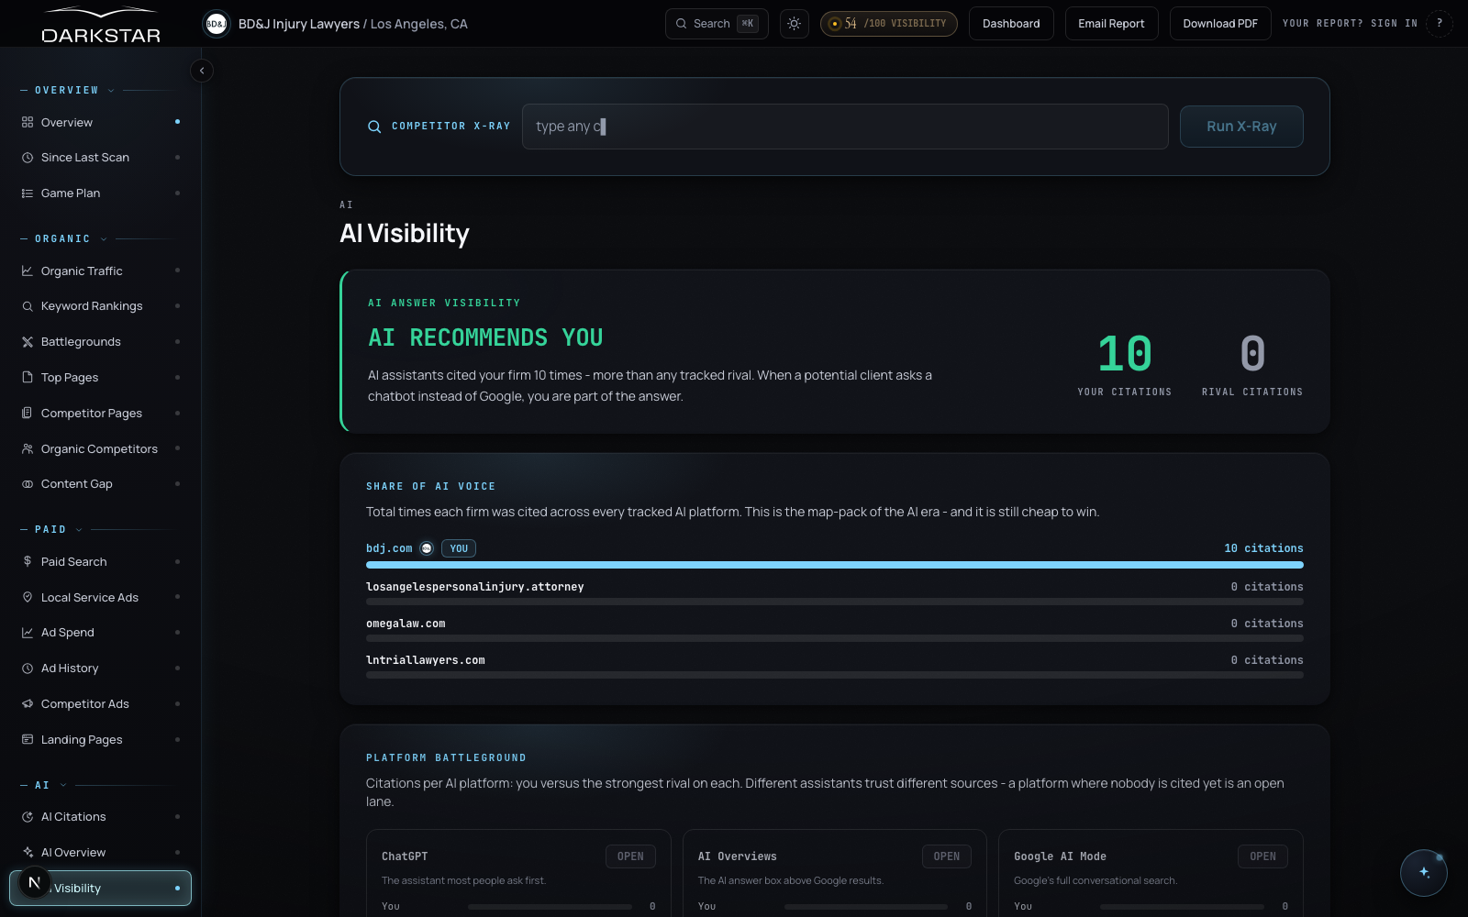The image size is (1468, 917).
Task: Click the BD&J firm logo avatar
Action: click(217, 24)
